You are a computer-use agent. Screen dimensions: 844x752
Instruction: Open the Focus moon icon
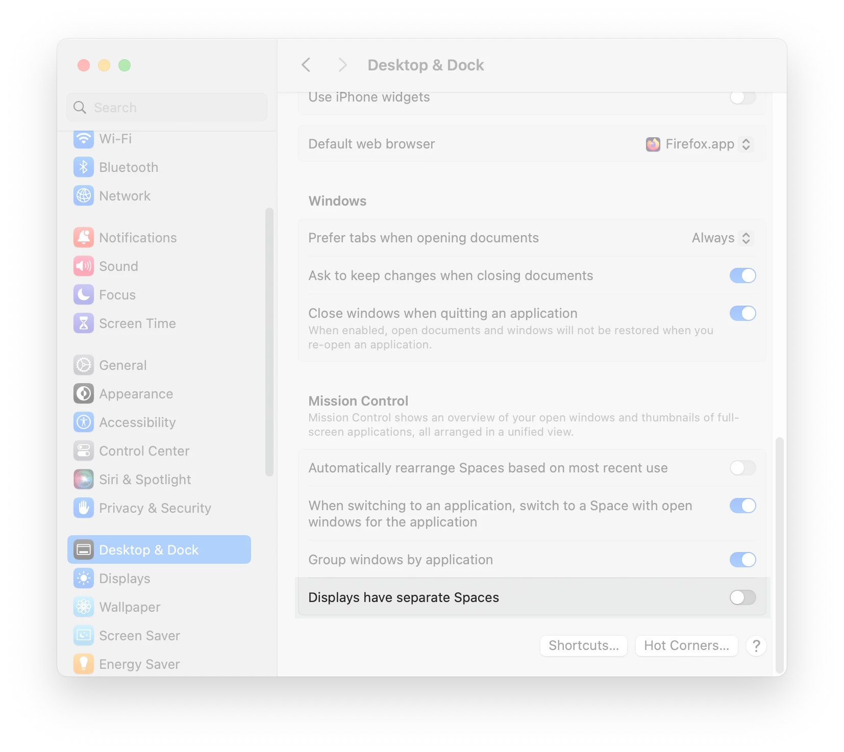pyautogui.click(x=84, y=294)
